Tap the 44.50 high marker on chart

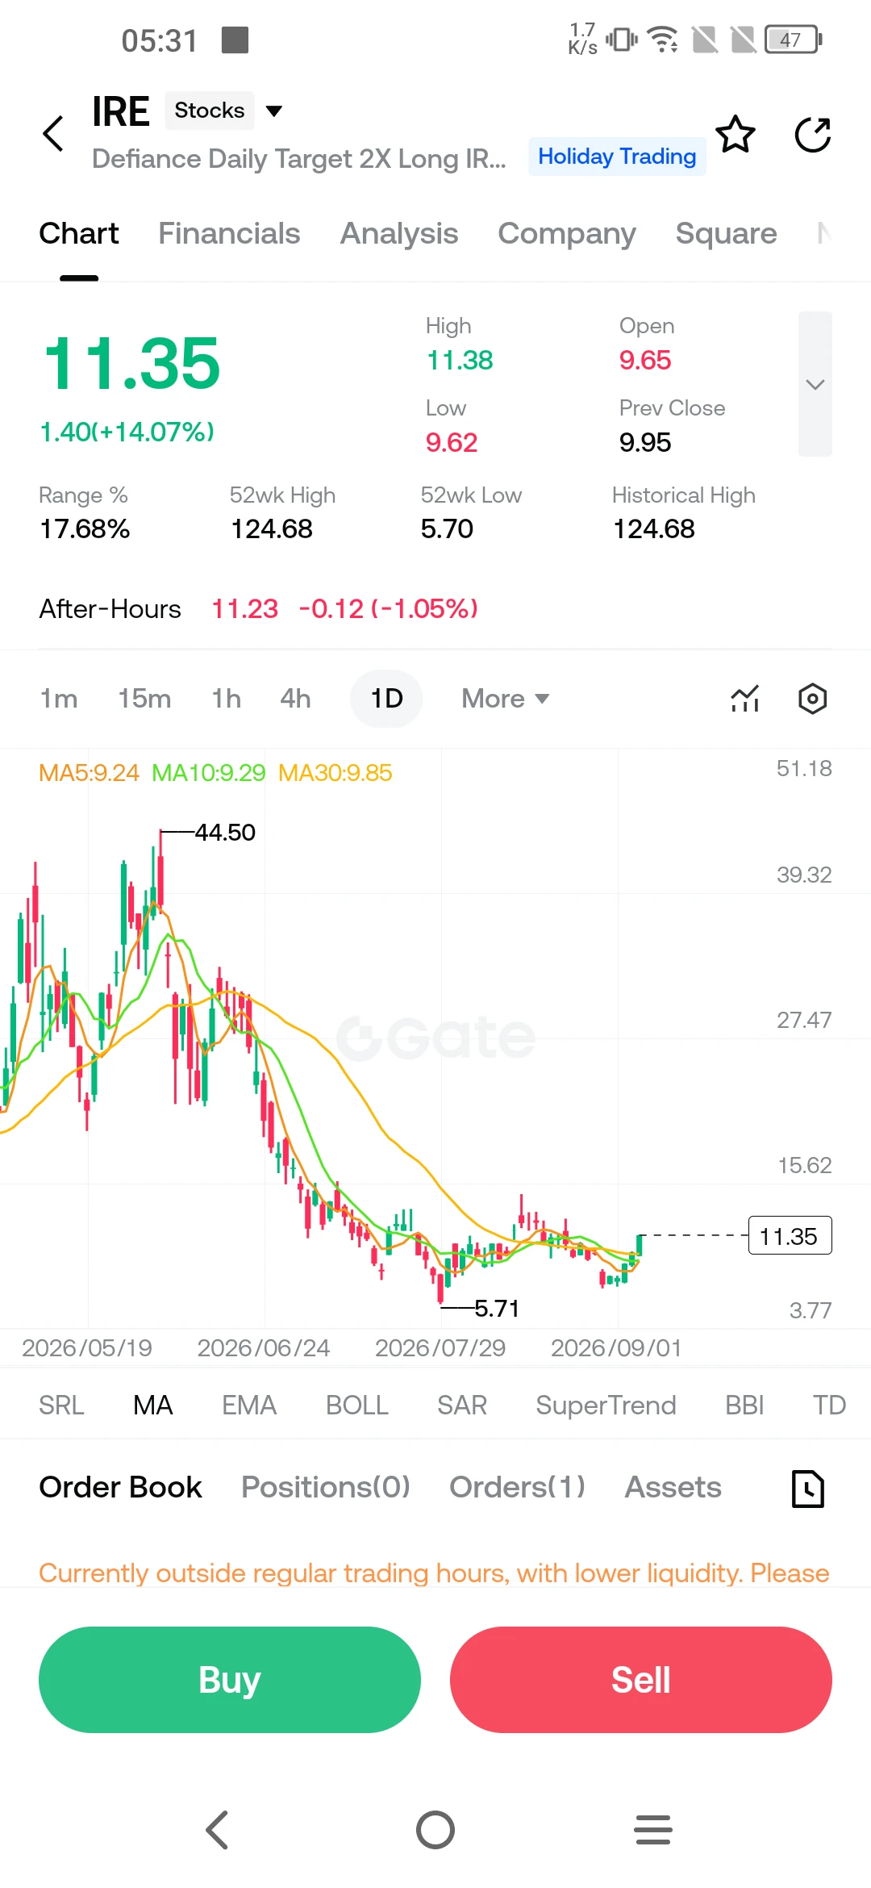click(x=225, y=832)
